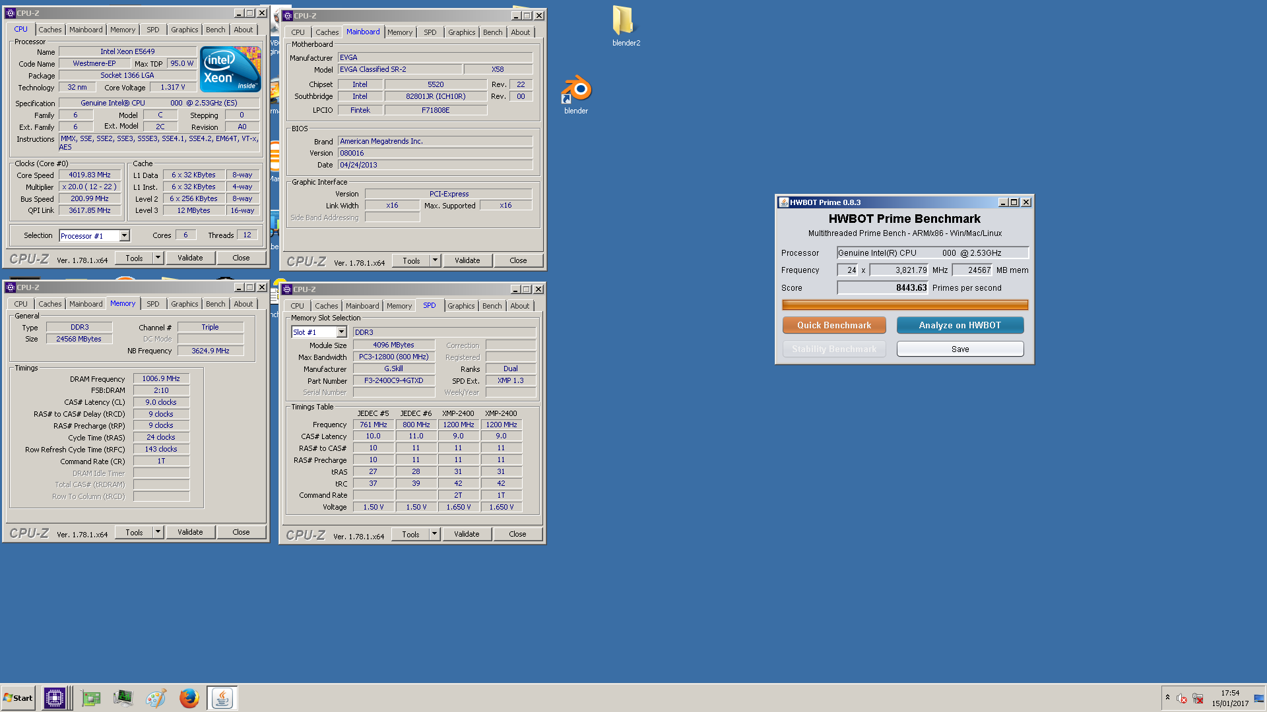Open Graphics tab in Mainboard window

(461, 32)
